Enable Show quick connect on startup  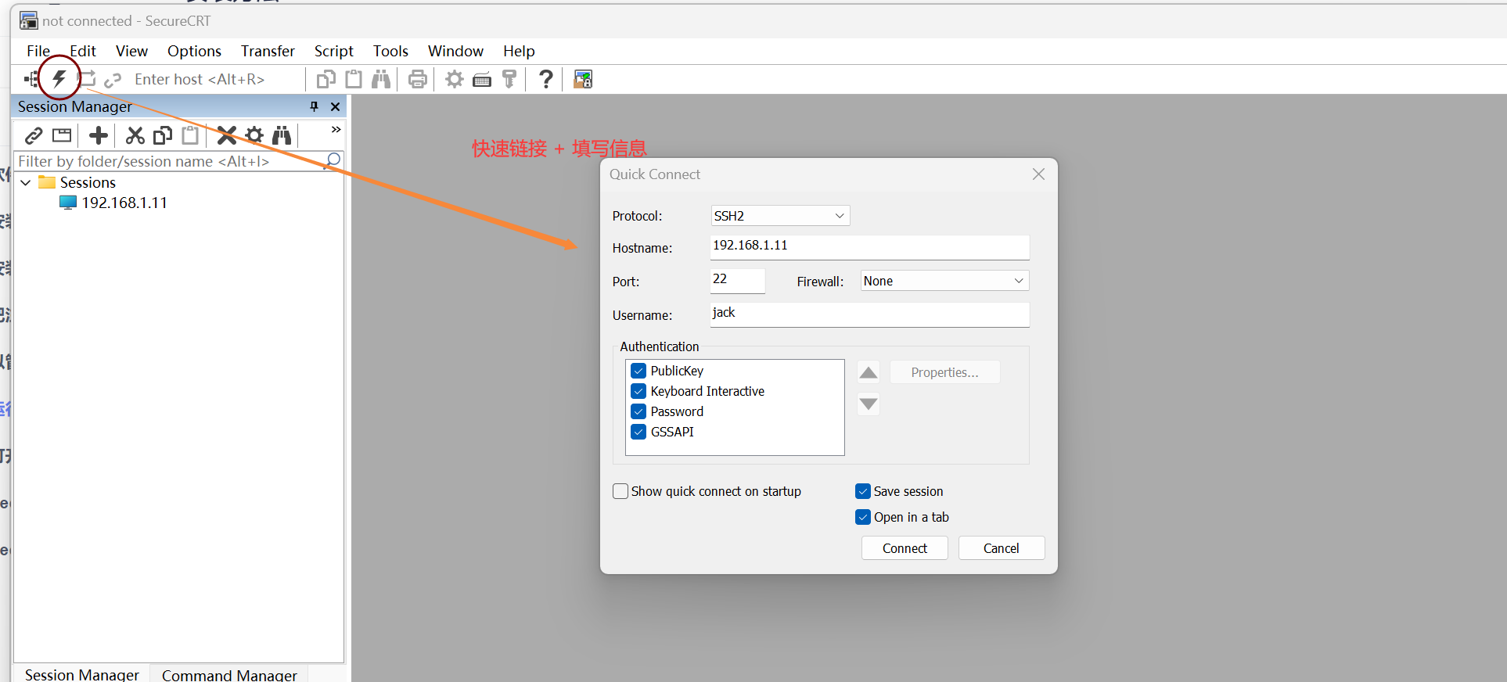coord(620,491)
